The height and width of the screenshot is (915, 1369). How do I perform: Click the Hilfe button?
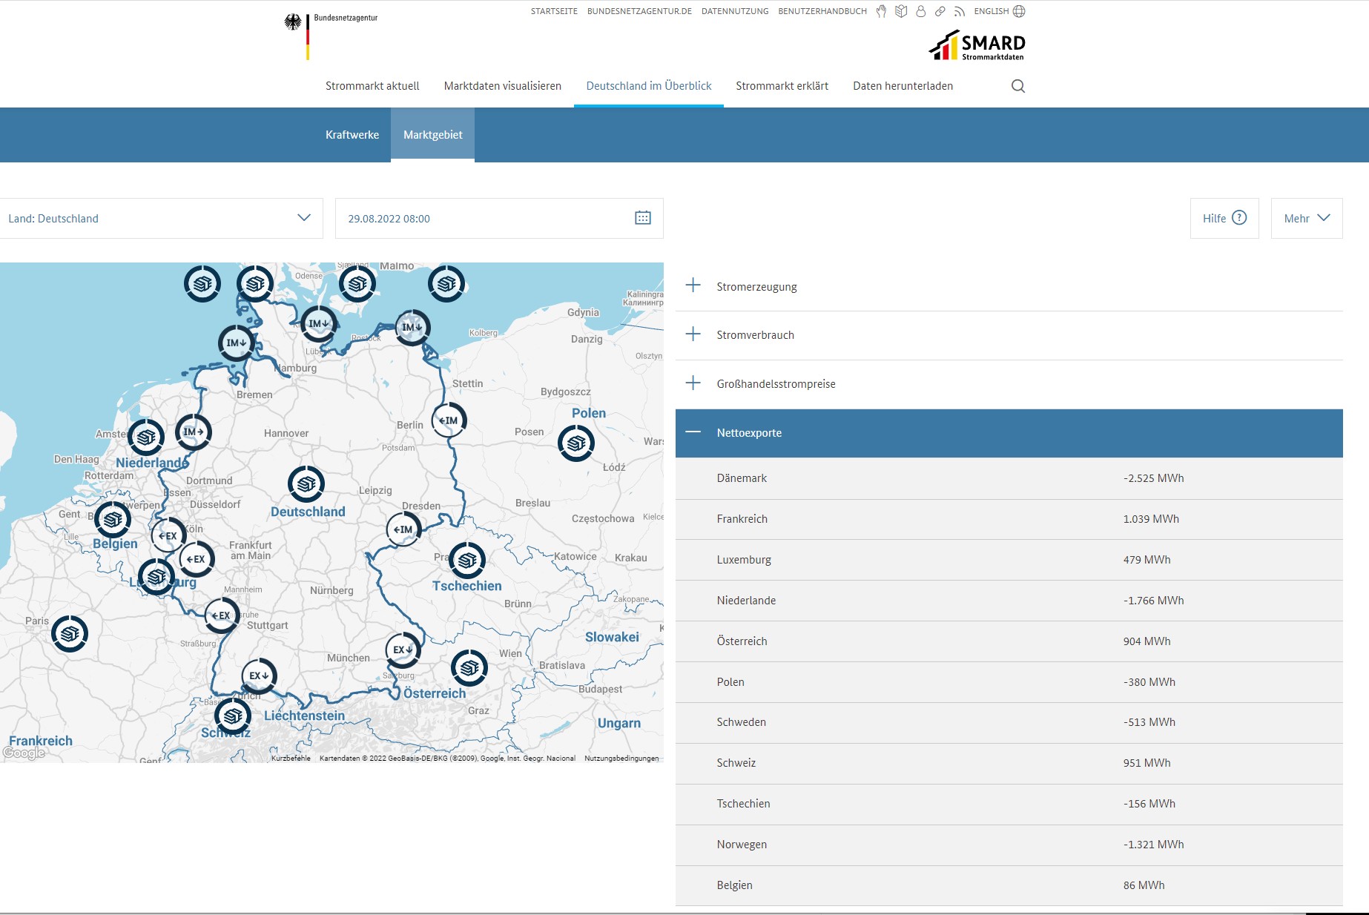coord(1224,218)
